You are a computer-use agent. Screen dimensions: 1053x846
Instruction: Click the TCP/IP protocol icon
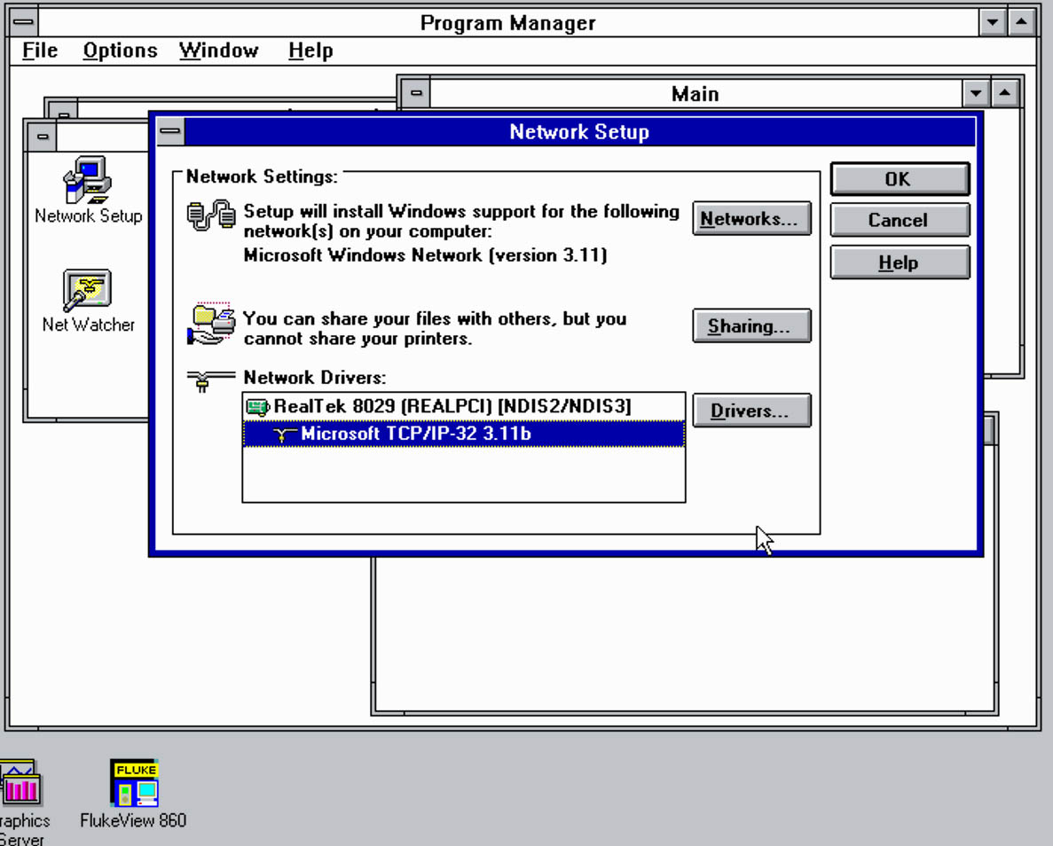point(285,435)
